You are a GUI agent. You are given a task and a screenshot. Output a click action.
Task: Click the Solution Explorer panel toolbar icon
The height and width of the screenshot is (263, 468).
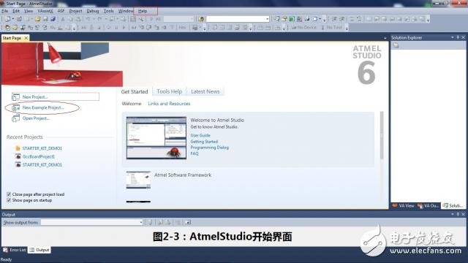click(x=396, y=45)
